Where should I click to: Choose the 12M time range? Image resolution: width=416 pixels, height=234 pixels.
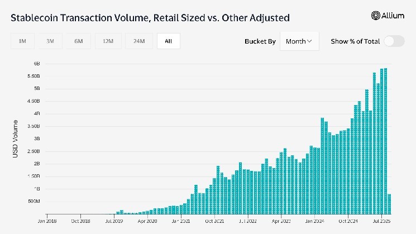pos(107,41)
